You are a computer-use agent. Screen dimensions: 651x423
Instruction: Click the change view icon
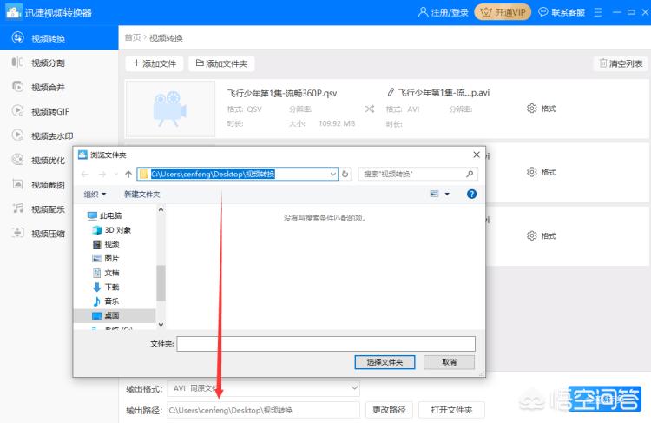434,194
